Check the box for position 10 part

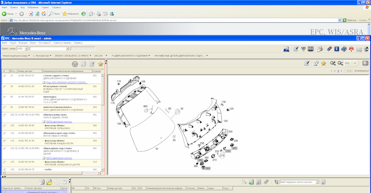5,76
